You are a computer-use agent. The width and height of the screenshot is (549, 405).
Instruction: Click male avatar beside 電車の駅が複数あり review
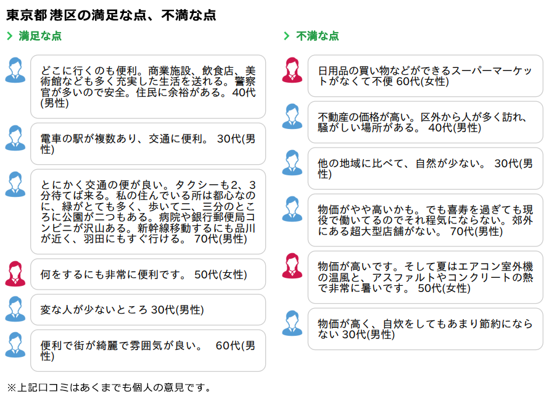click(x=15, y=138)
